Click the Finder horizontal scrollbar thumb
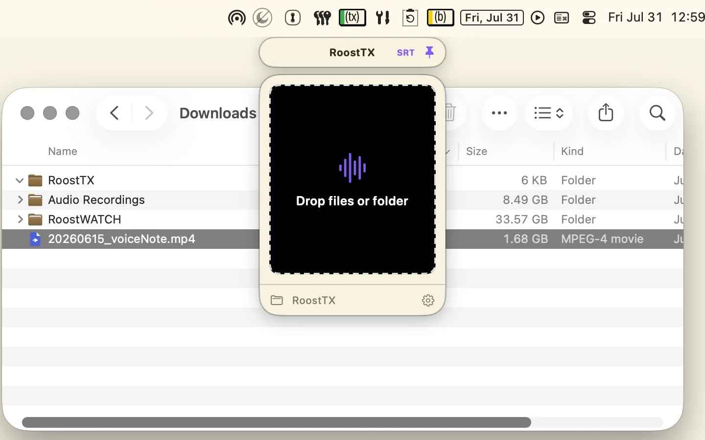Viewport: 705px width, 440px height. [x=277, y=422]
